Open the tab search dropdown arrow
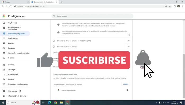This screenshot has height=105, width=185. pyautogui.click(x=166, y=2)
